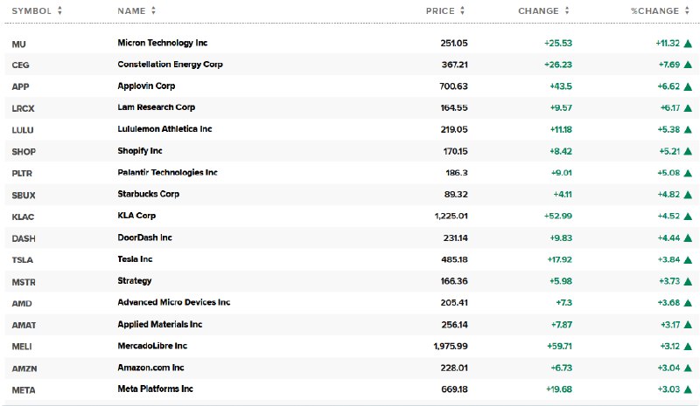Open DoorDash Inc company link
Screen dimensions: 700x406
coord(144,237)
